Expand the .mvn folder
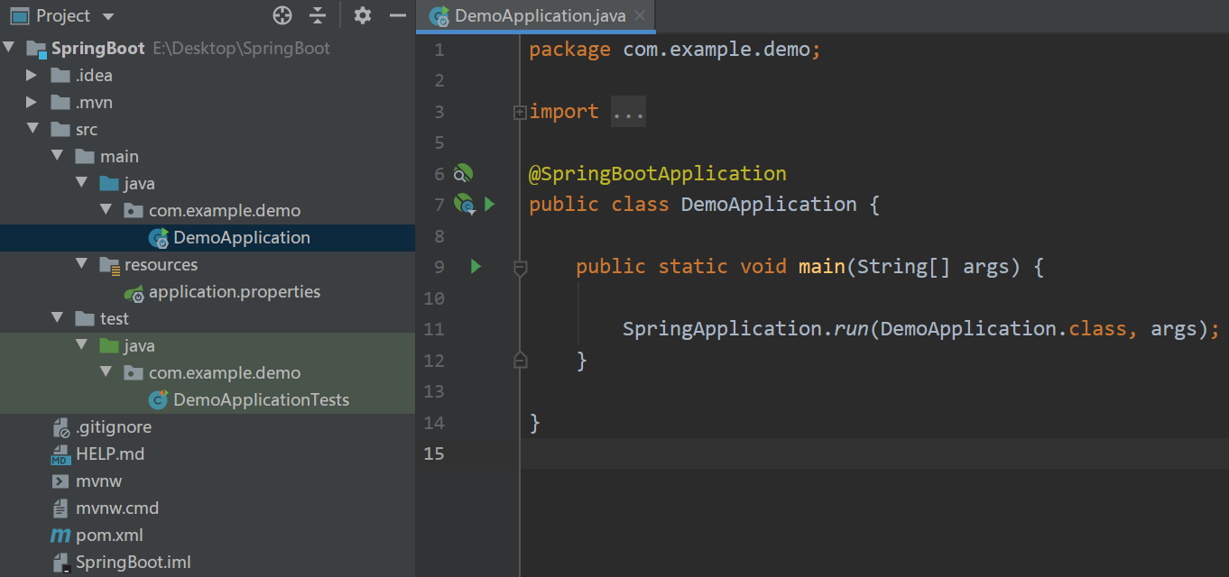 [x=32, y=102]
